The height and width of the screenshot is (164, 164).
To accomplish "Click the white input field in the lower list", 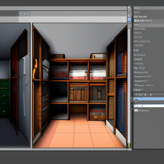I will (149, 106).
